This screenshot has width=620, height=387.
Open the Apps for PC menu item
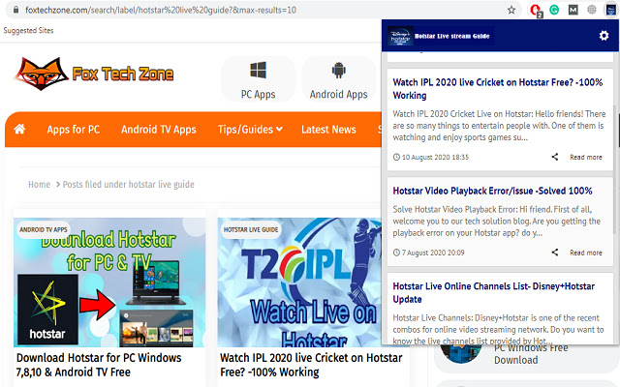(x=74, y=129)
